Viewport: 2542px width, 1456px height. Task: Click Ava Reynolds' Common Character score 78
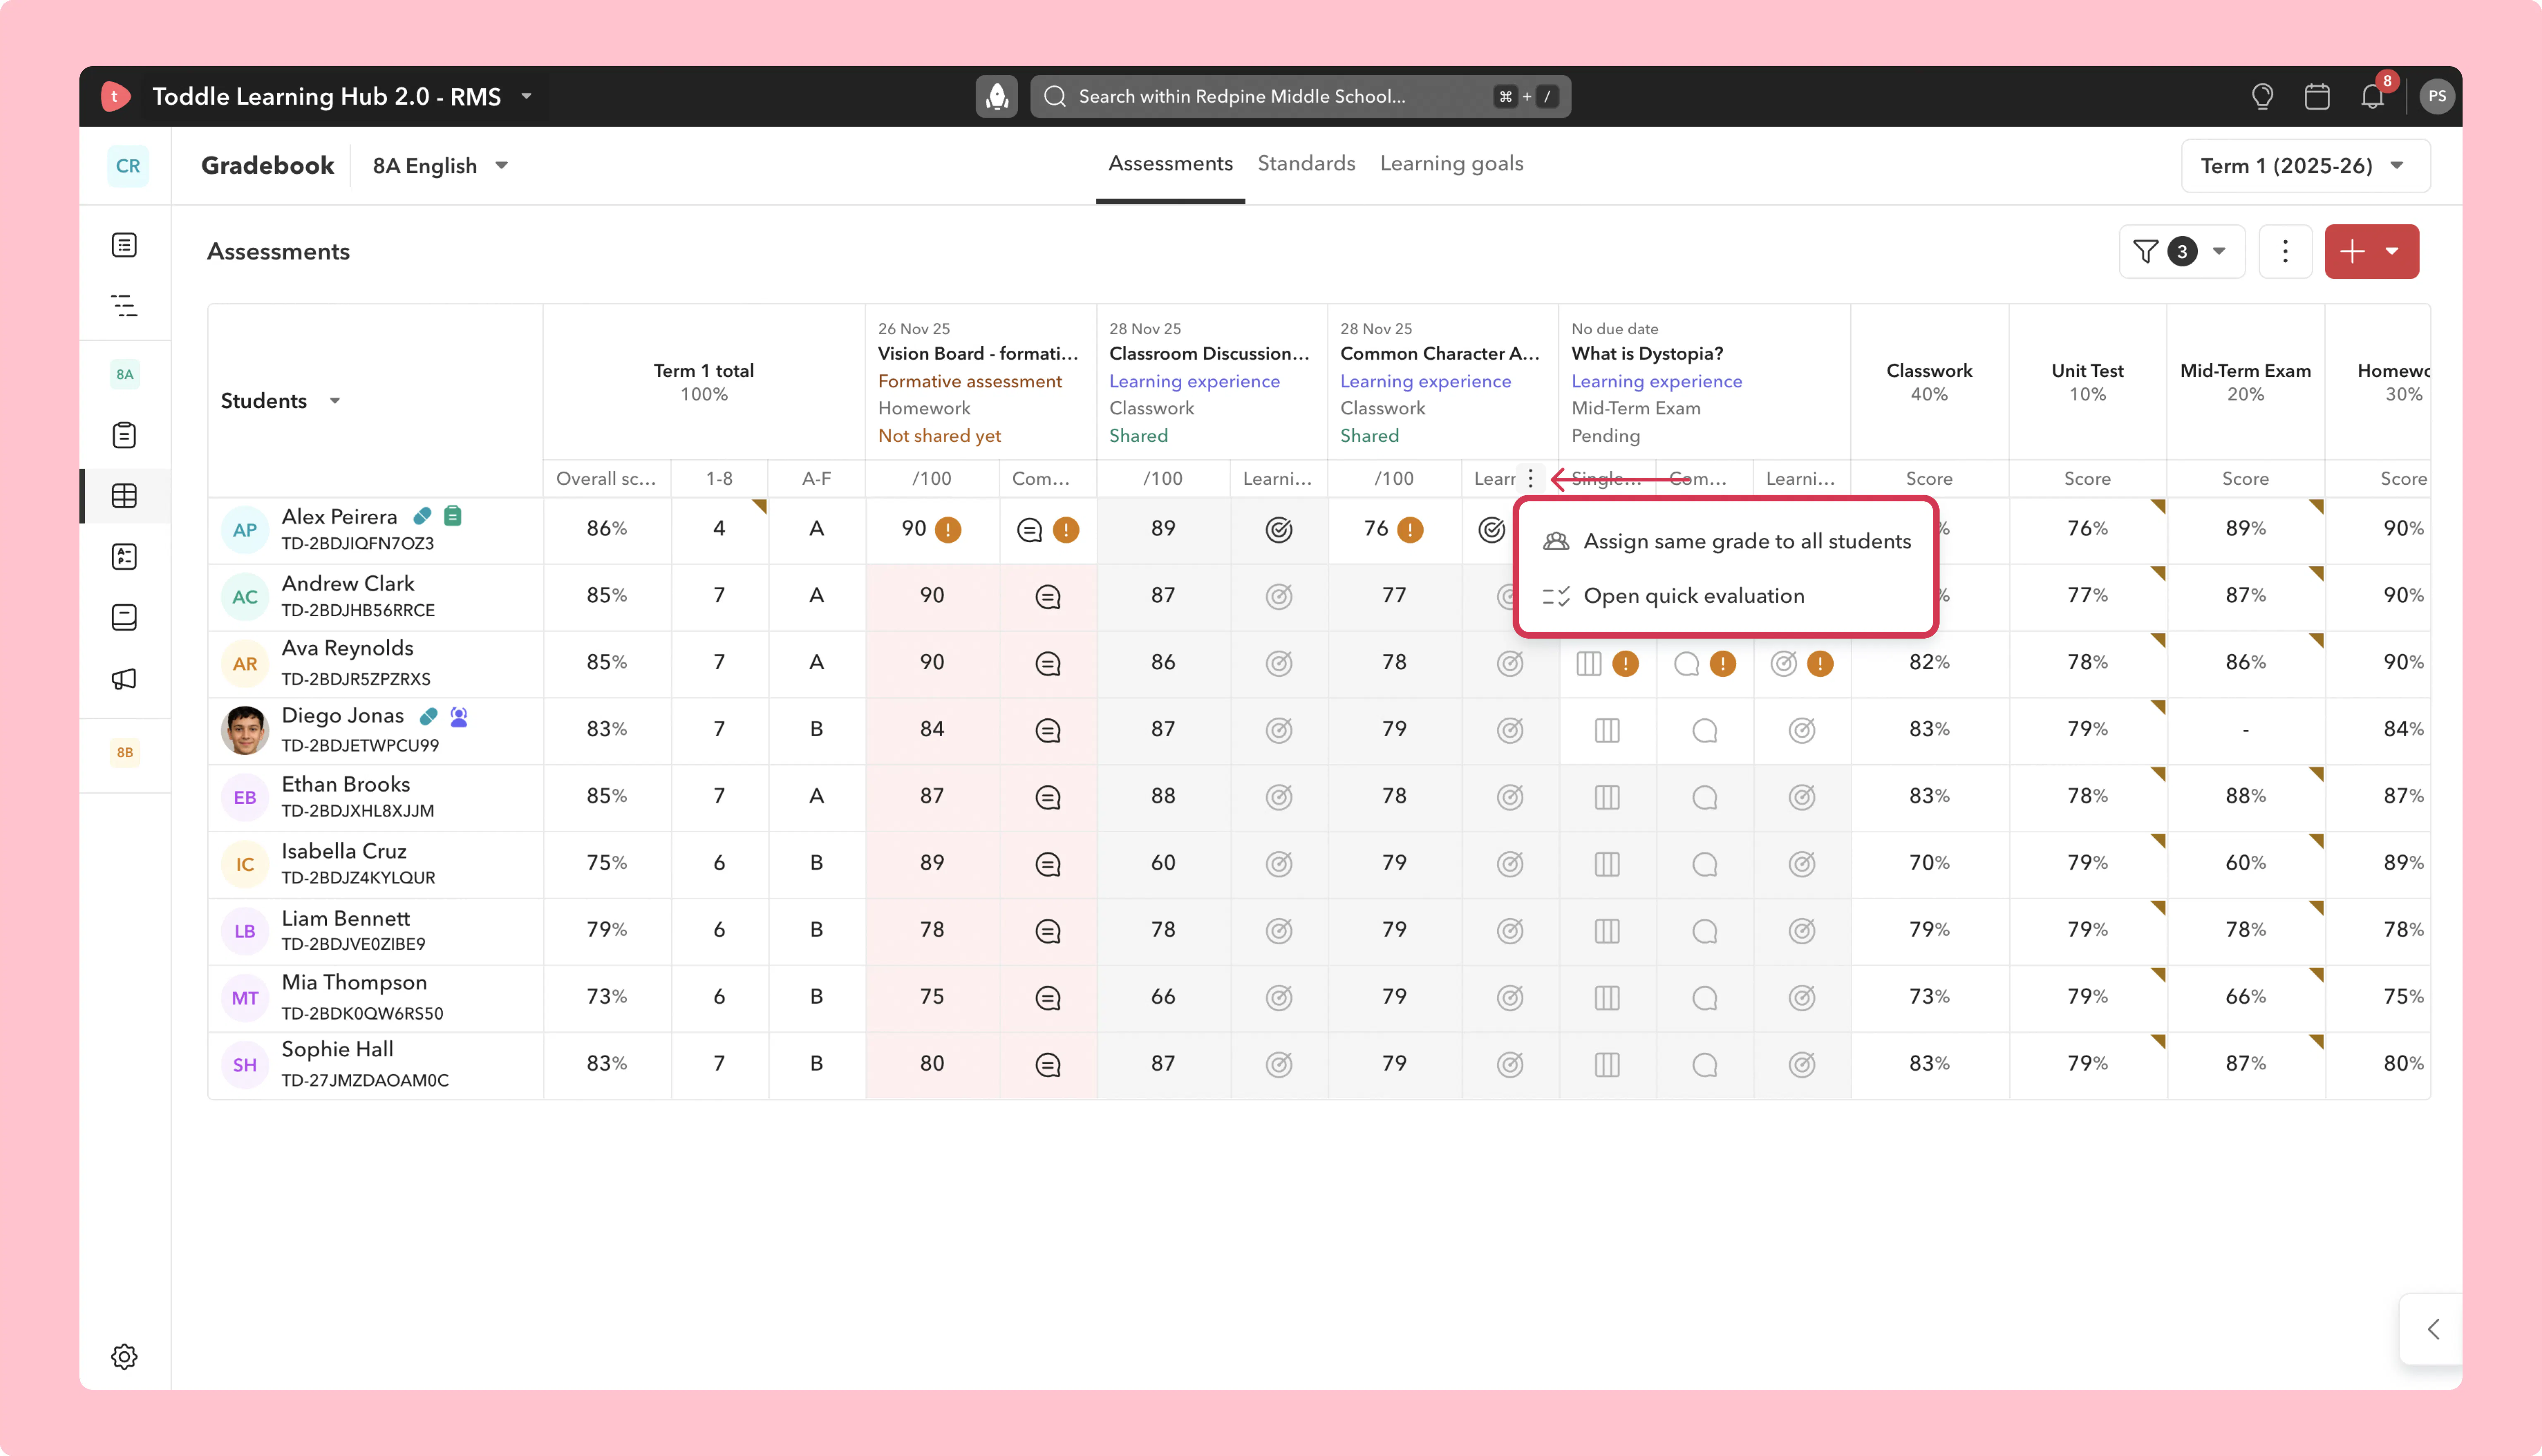pos(1394,663)
